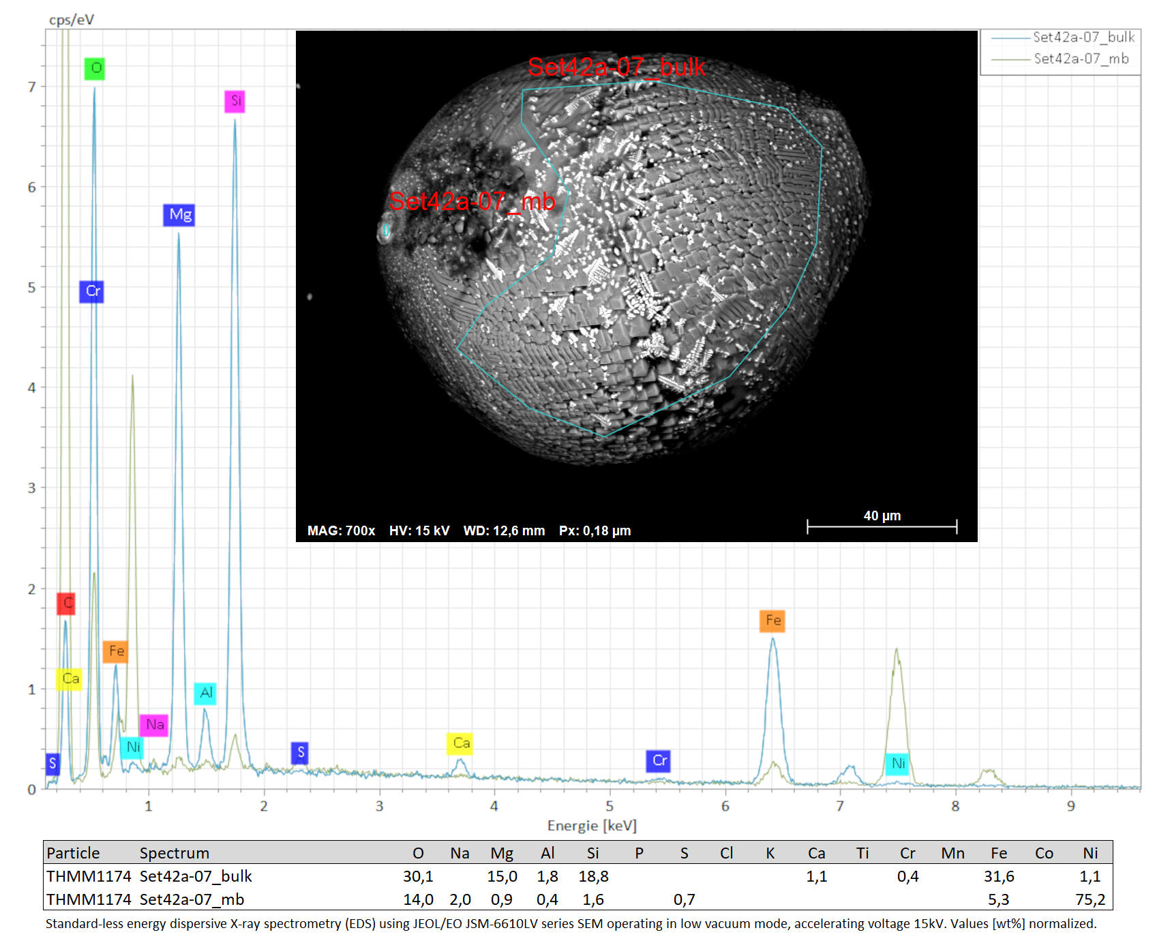Click the Si column header in the table
The image size is (1157, 941).
[592, 853]
